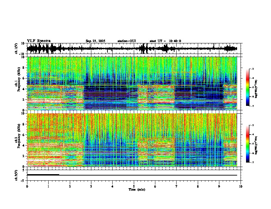Click the "-7" tick on ch.2 colorbar

tap(253, 162)
